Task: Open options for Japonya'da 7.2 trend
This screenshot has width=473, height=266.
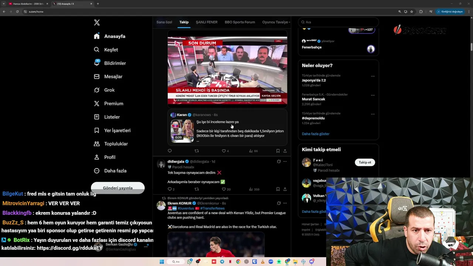Action: tap(372, 76)
